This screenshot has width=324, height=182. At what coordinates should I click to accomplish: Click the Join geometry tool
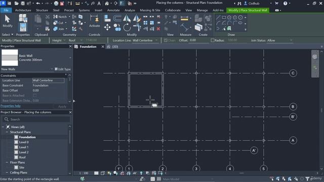click(x=59, y=29)
